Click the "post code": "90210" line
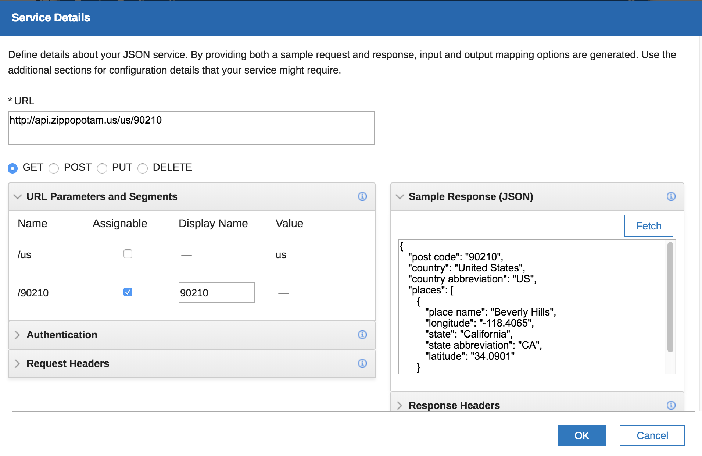702x456 pixels. point(456,257)
